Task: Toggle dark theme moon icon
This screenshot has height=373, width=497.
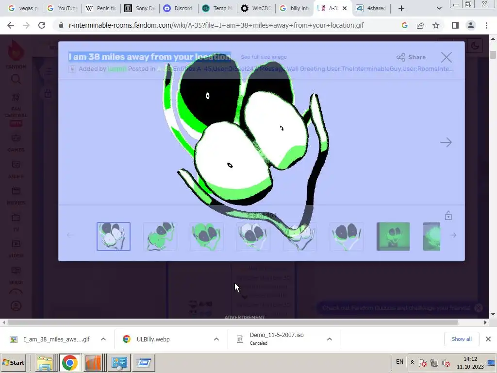Action: tap(475, 46)
